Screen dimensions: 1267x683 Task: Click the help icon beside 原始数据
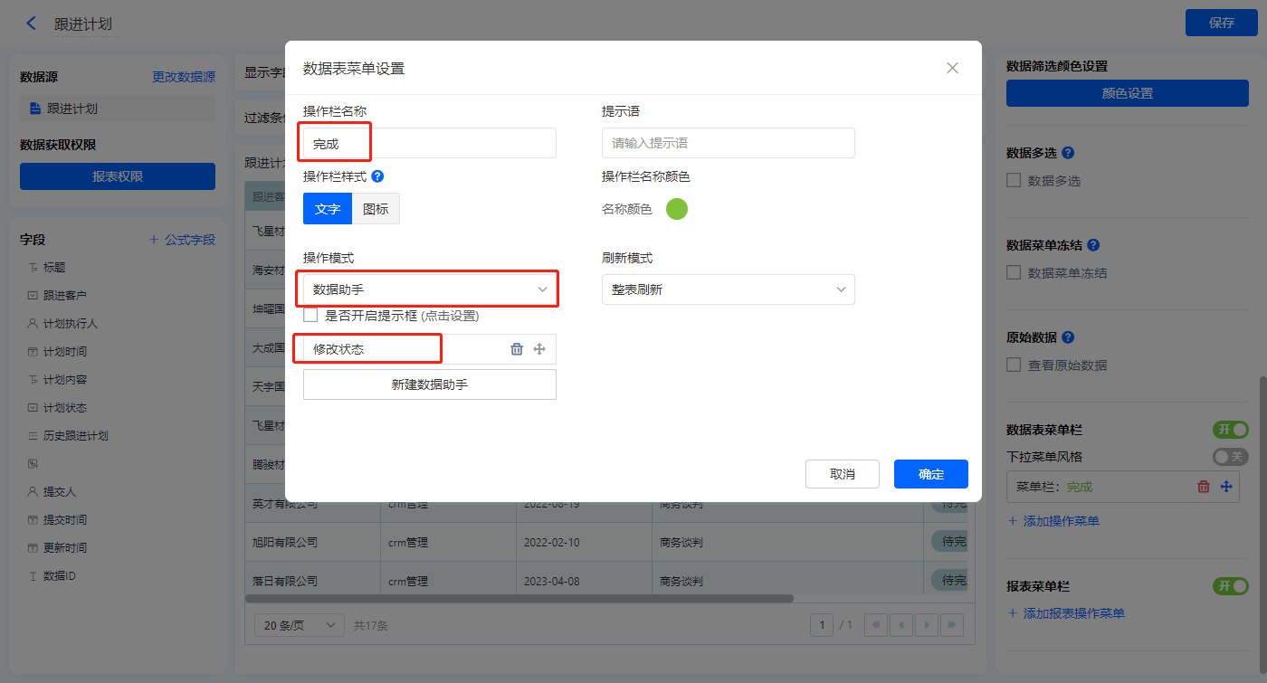pyautogui.click(x=1068, y=337)
